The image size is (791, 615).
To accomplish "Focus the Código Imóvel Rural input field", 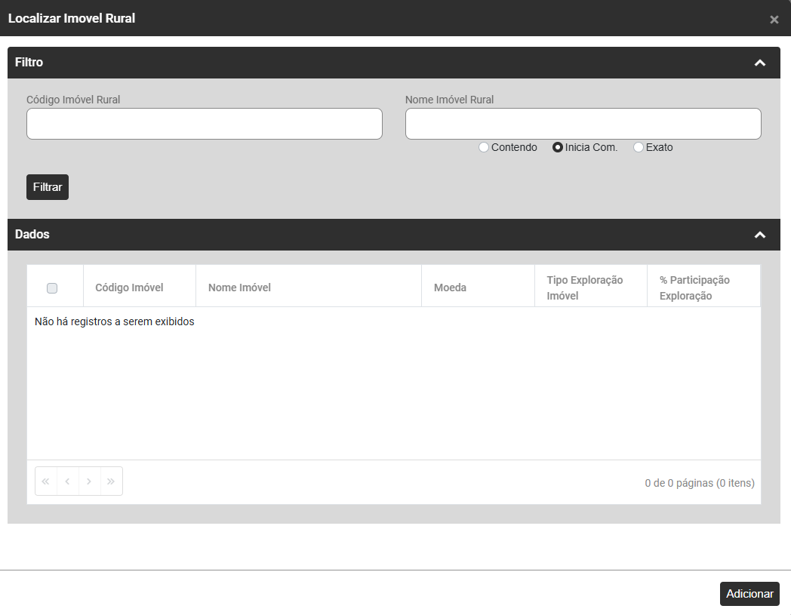I will 205,124.
